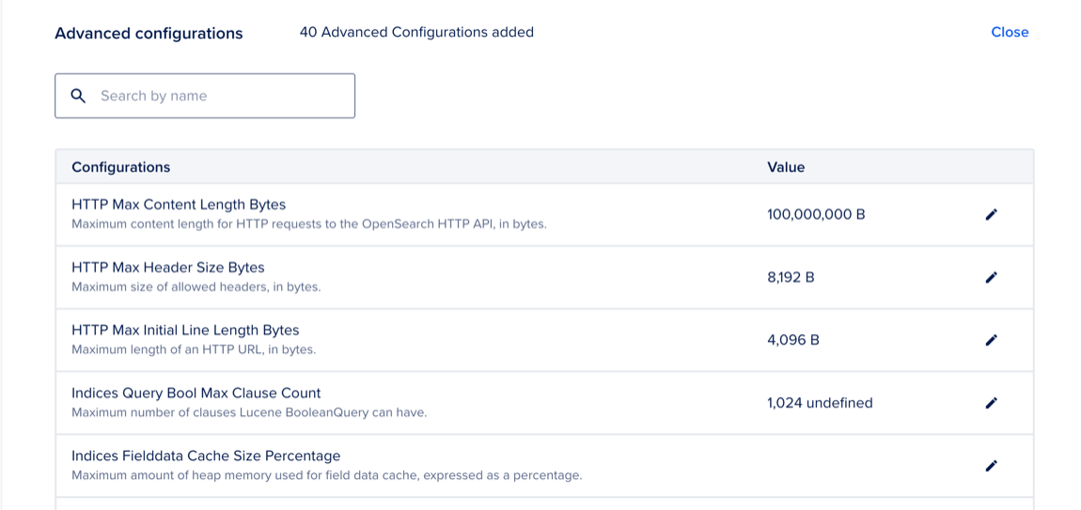Click the Maximum size of allowed headers description
Image resolution: width=1081 pixels, height=510 pixels.
196,286
